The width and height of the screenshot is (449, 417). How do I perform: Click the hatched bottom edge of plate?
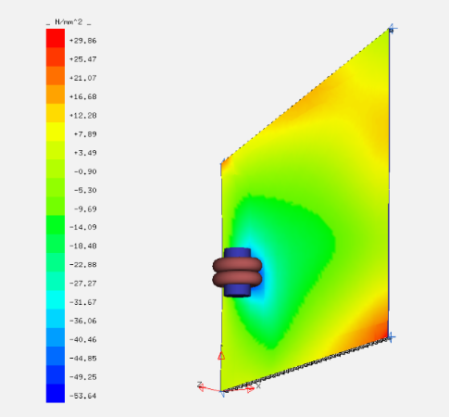point(306,365)
